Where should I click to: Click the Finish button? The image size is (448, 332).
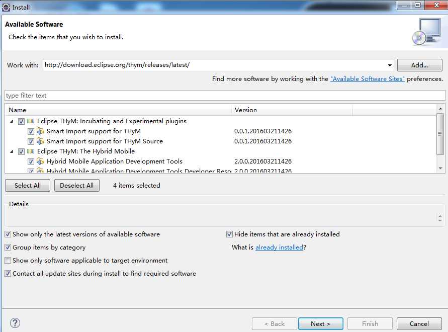point(370,324)
